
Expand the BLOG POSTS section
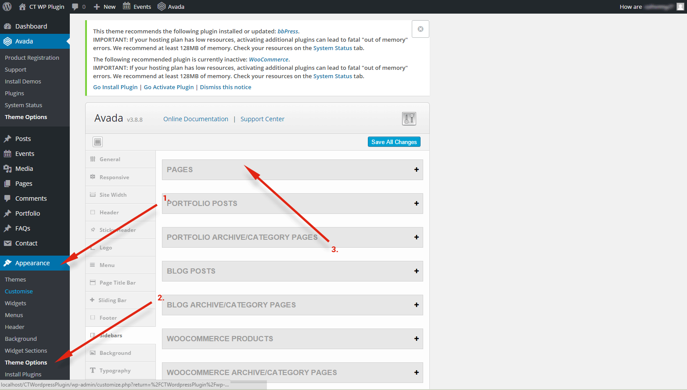(416, 271)
